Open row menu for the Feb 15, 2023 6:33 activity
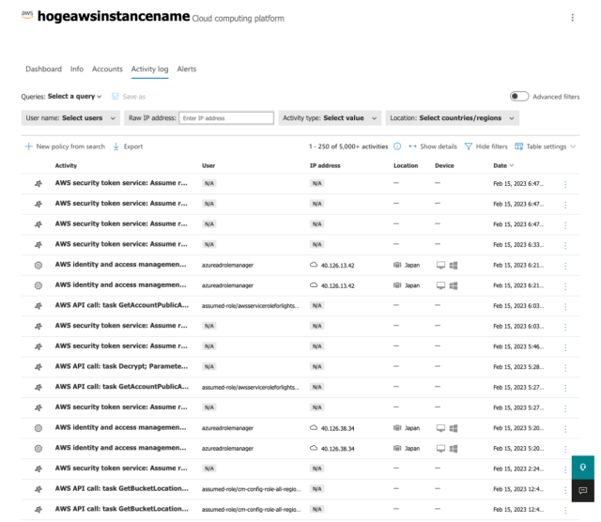The height and width of the screenshot is (522, 601). pos(565,245)
